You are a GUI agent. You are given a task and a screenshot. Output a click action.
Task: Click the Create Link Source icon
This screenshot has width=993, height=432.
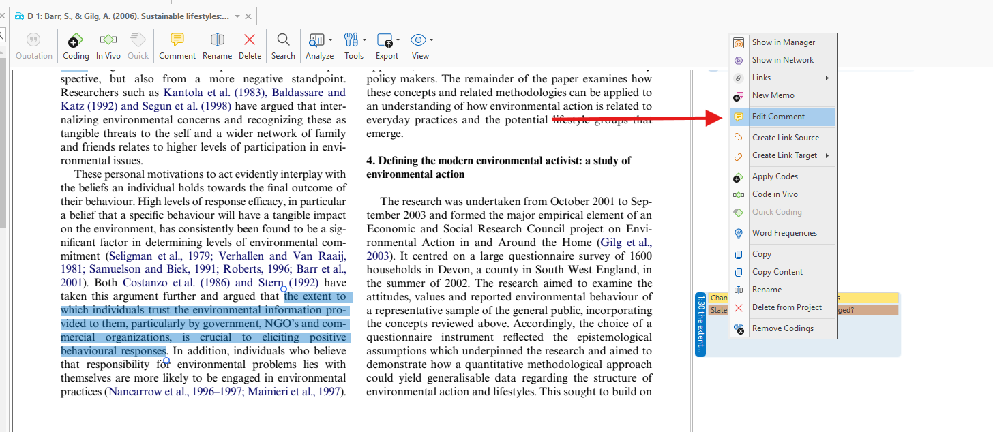(739, 138)
